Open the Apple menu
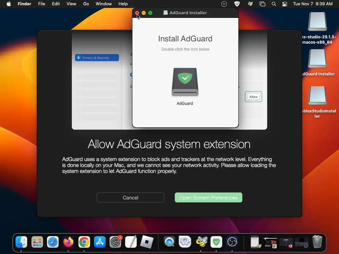339x254 pixels. [9, 4]
